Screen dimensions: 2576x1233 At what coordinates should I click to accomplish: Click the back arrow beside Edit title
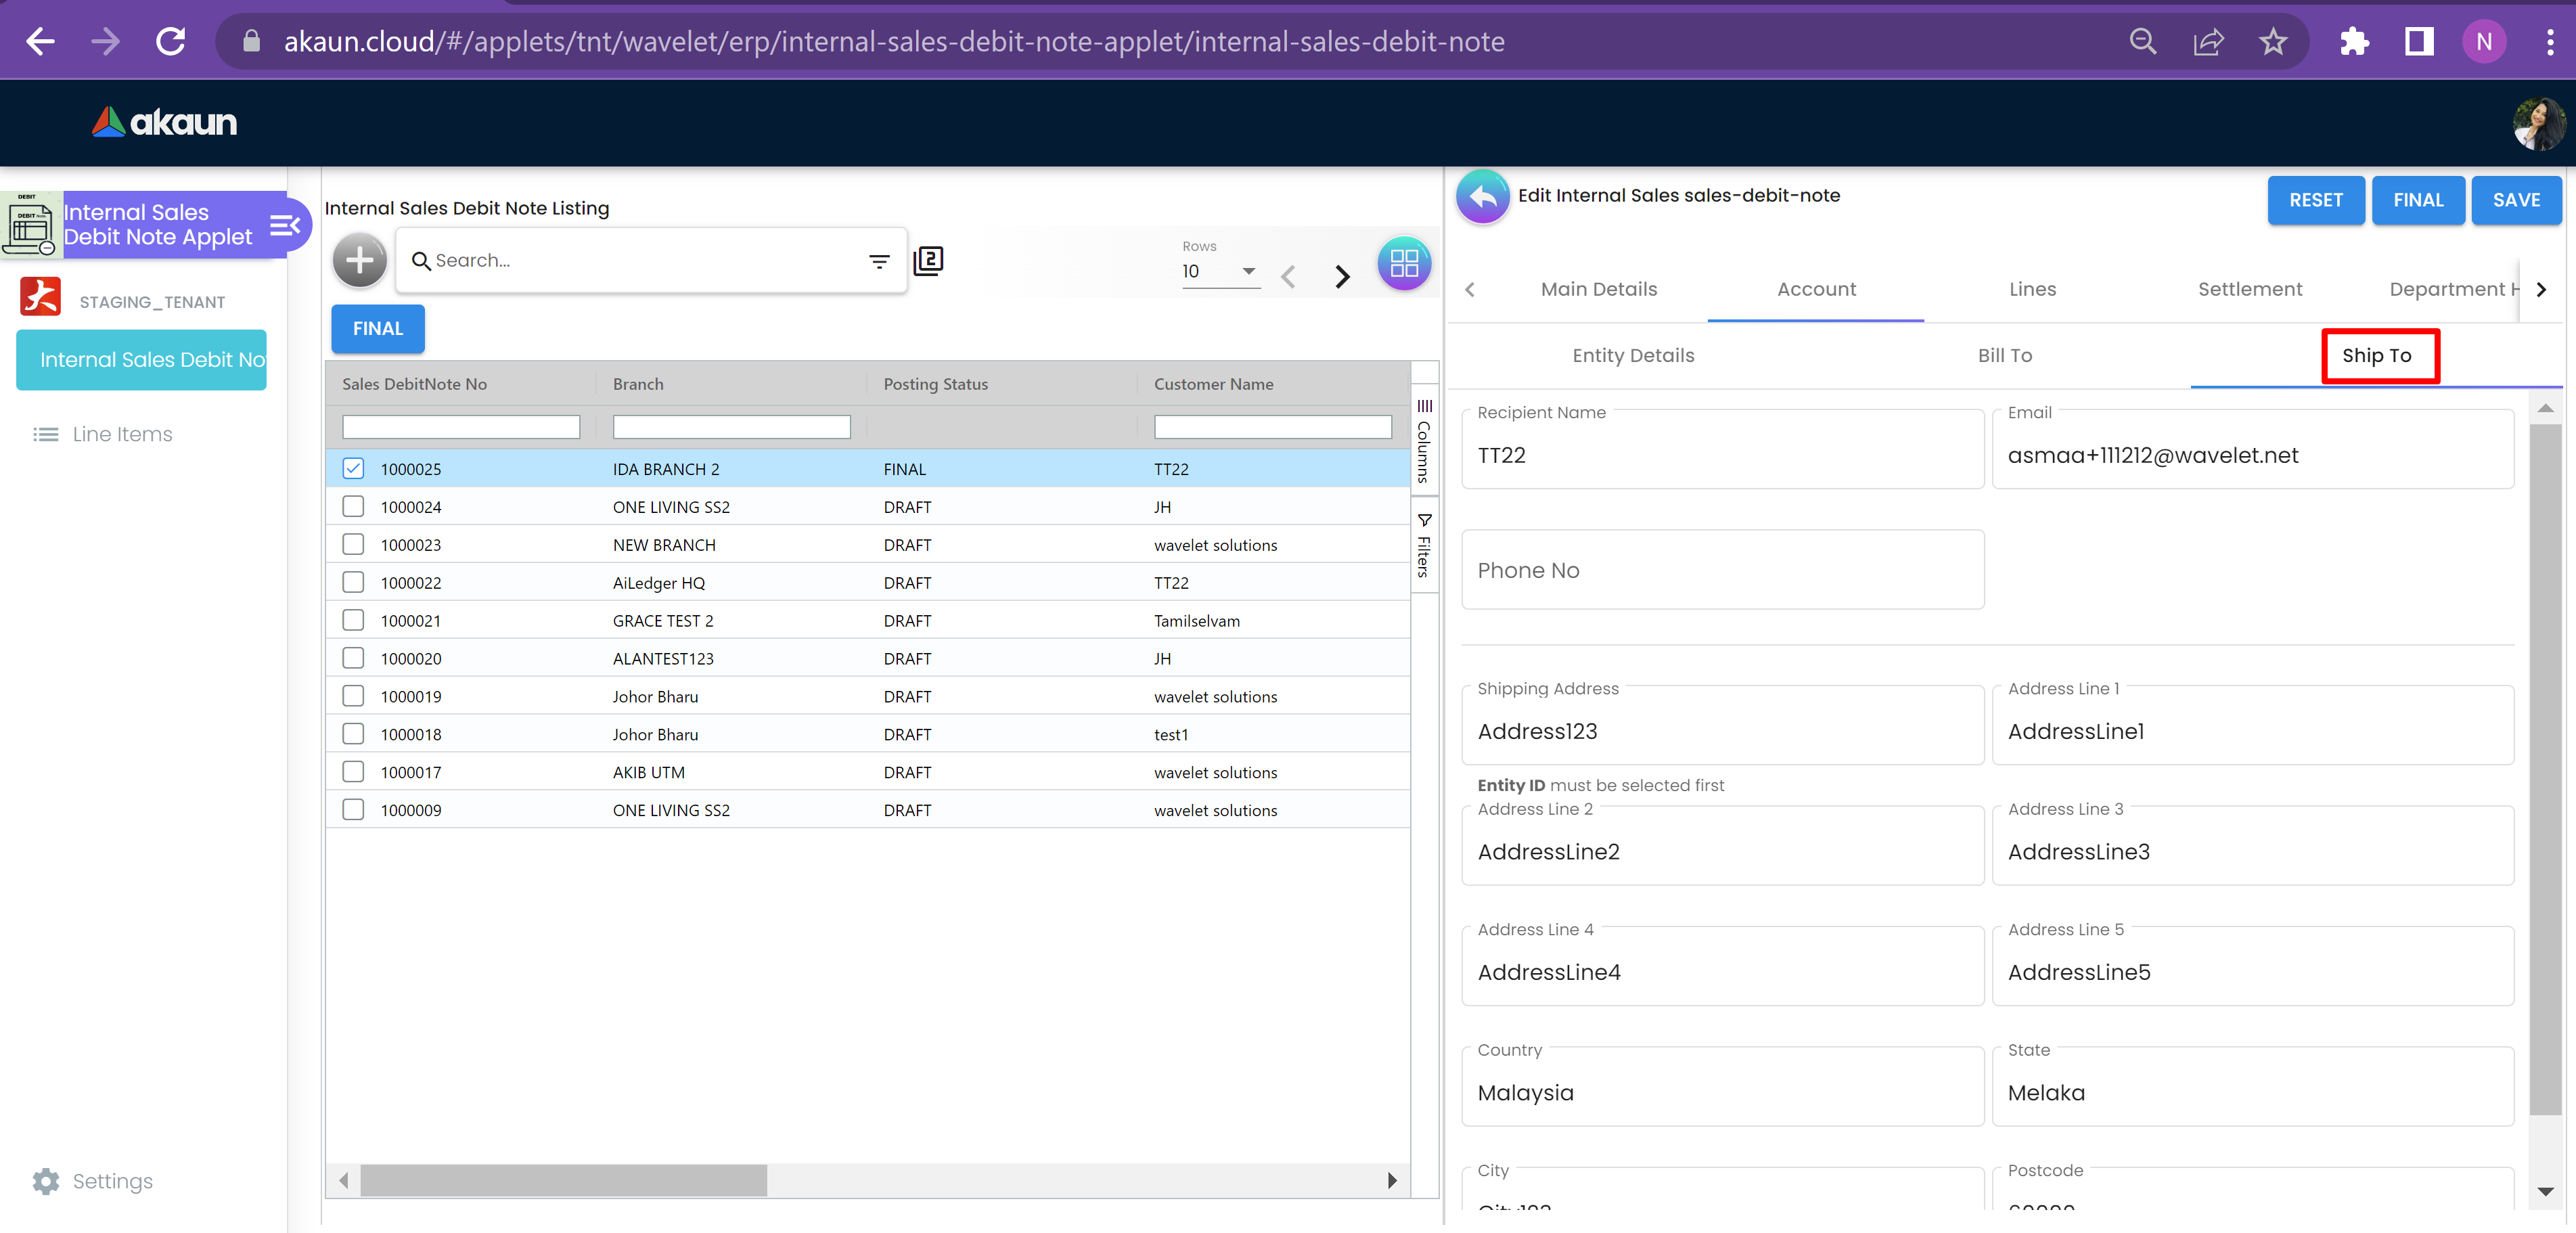point(1482,197)
